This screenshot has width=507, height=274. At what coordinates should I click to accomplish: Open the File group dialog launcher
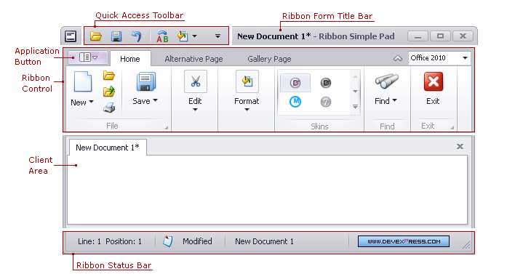click(x=166, y=128)
